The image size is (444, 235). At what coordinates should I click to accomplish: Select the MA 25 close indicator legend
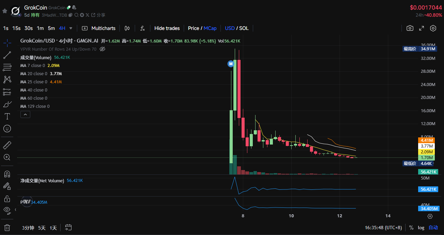click(x=34, y=82)
